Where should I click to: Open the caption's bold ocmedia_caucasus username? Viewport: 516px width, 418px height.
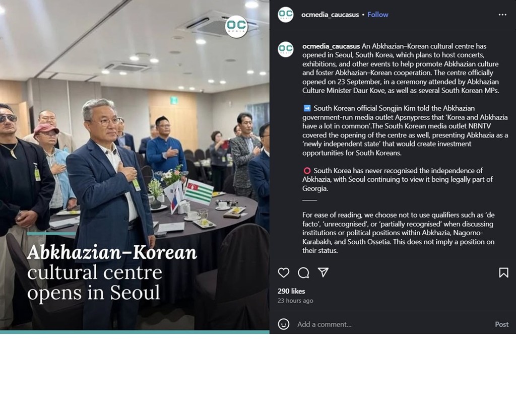(331, 46)
